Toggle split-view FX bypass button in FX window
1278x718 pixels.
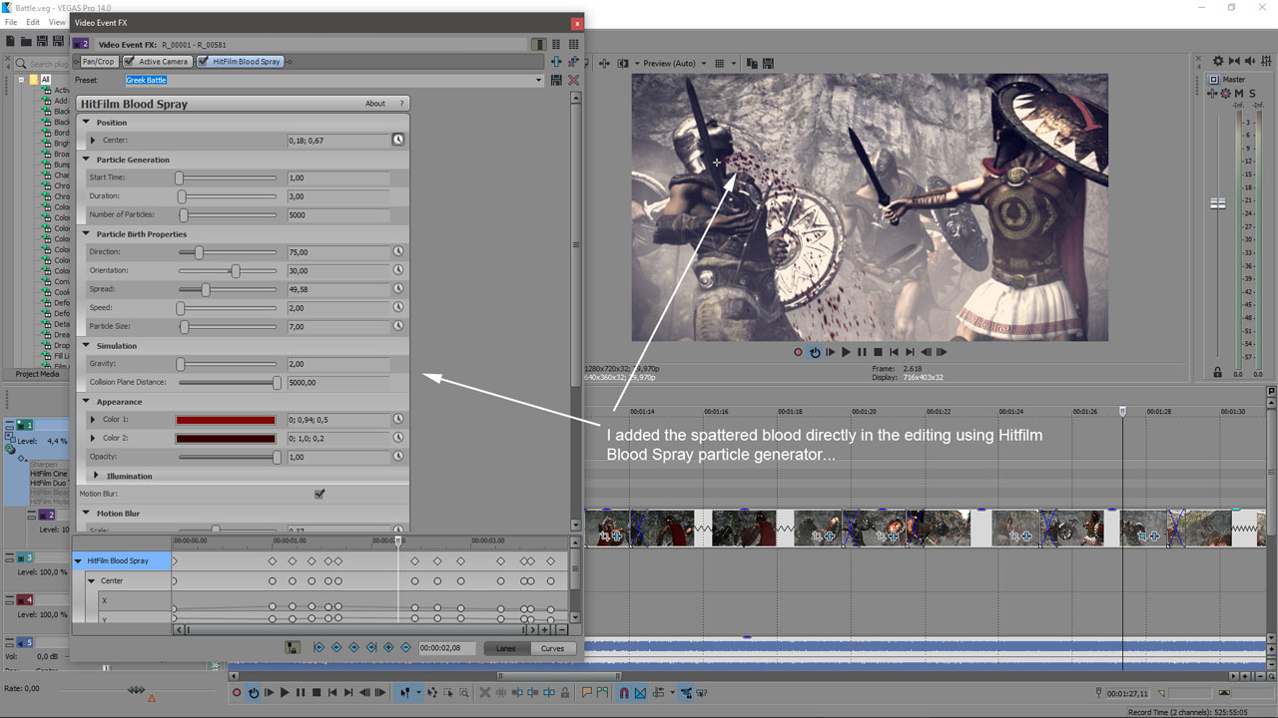point(539,44)
